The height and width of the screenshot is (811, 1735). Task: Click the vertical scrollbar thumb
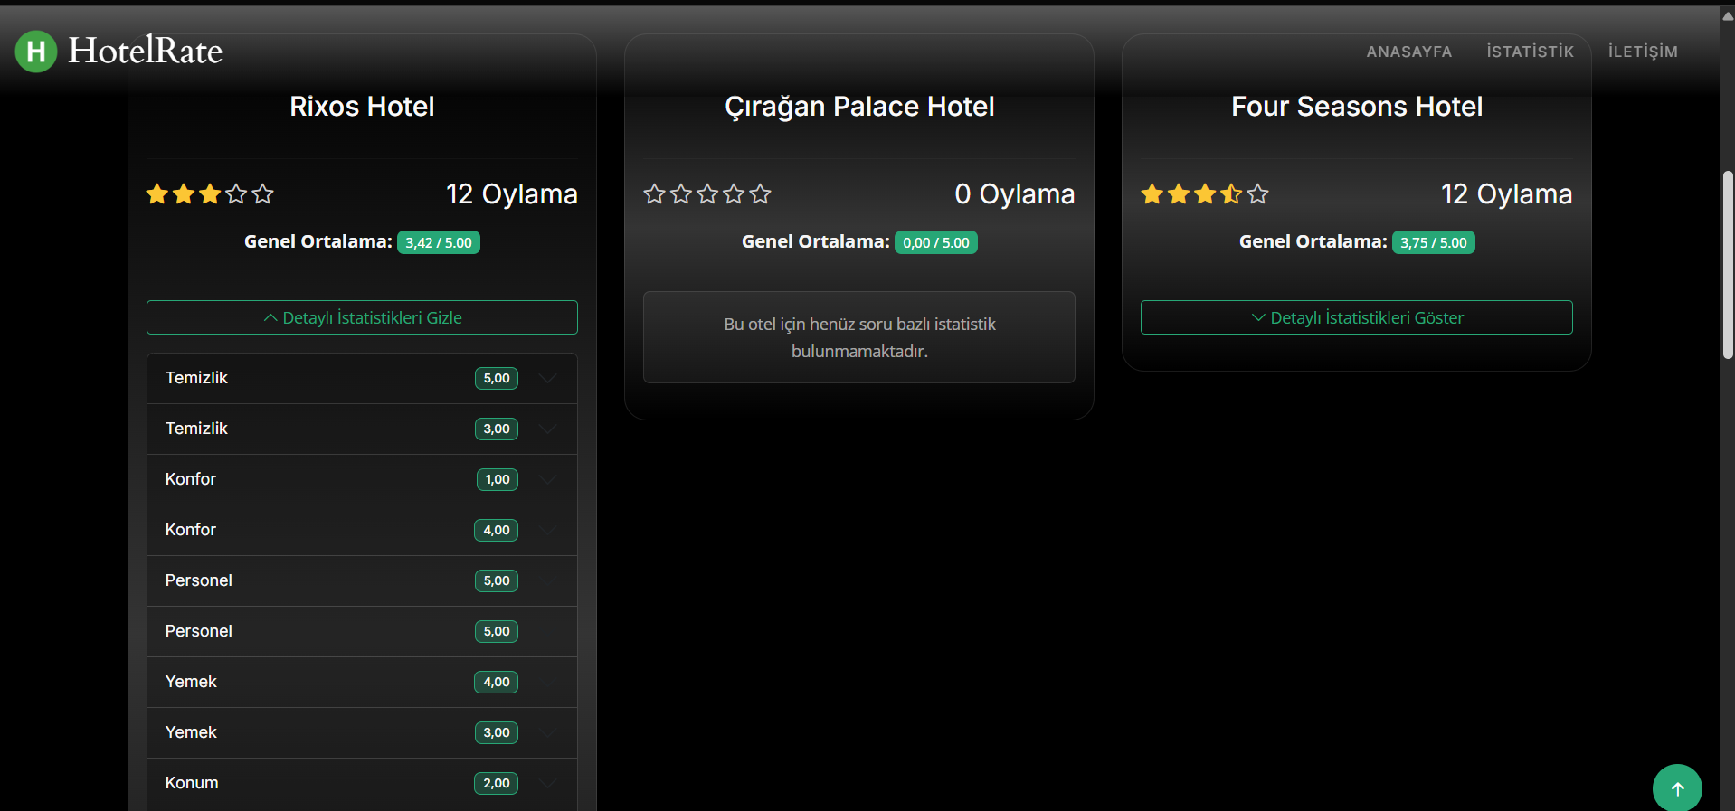click(1728, 265)
